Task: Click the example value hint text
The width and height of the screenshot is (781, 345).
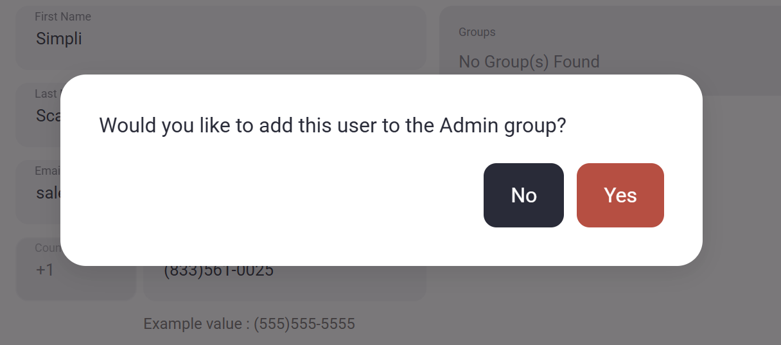Action: [x=249, y=323]
